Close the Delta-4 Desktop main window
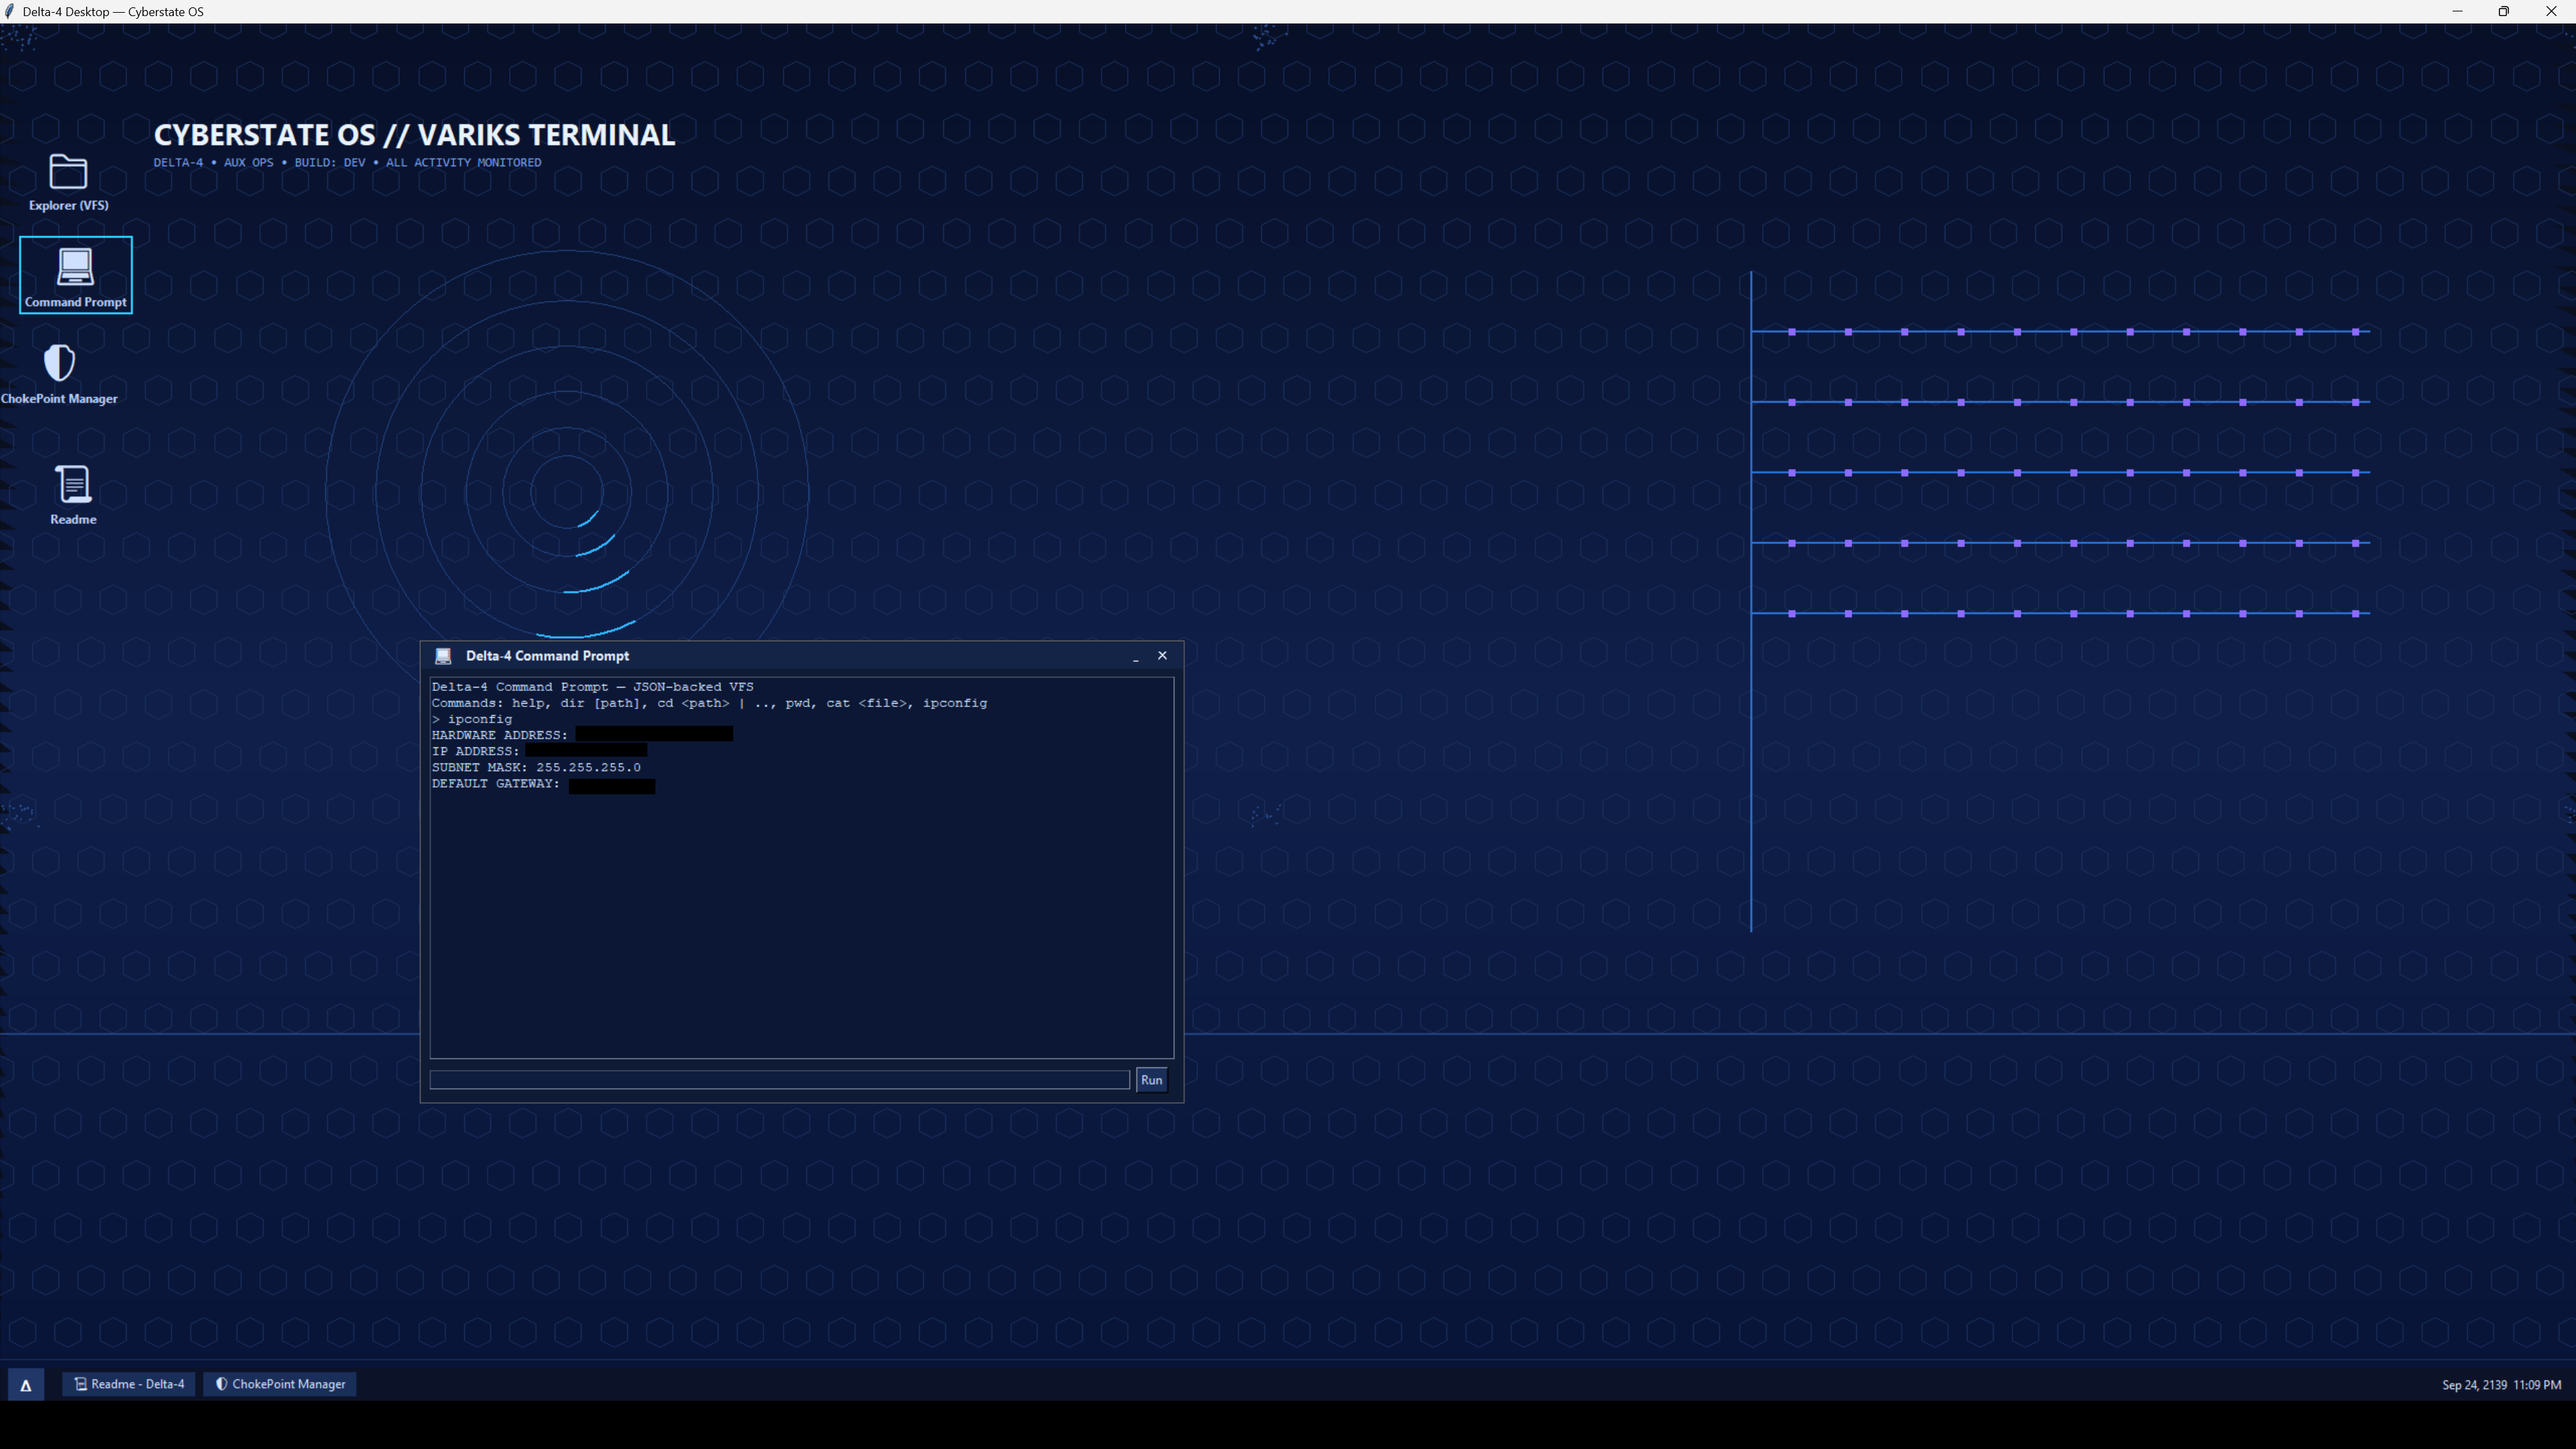This screenshot has height=1449, width=2576. [2551, 12]
